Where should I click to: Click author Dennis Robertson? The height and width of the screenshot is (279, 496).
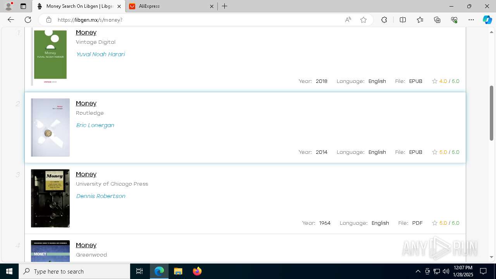[101, 196]
